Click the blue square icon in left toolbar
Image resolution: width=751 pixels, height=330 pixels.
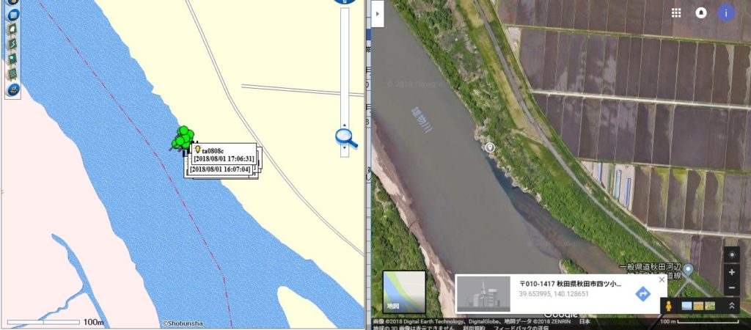point(13,14)
